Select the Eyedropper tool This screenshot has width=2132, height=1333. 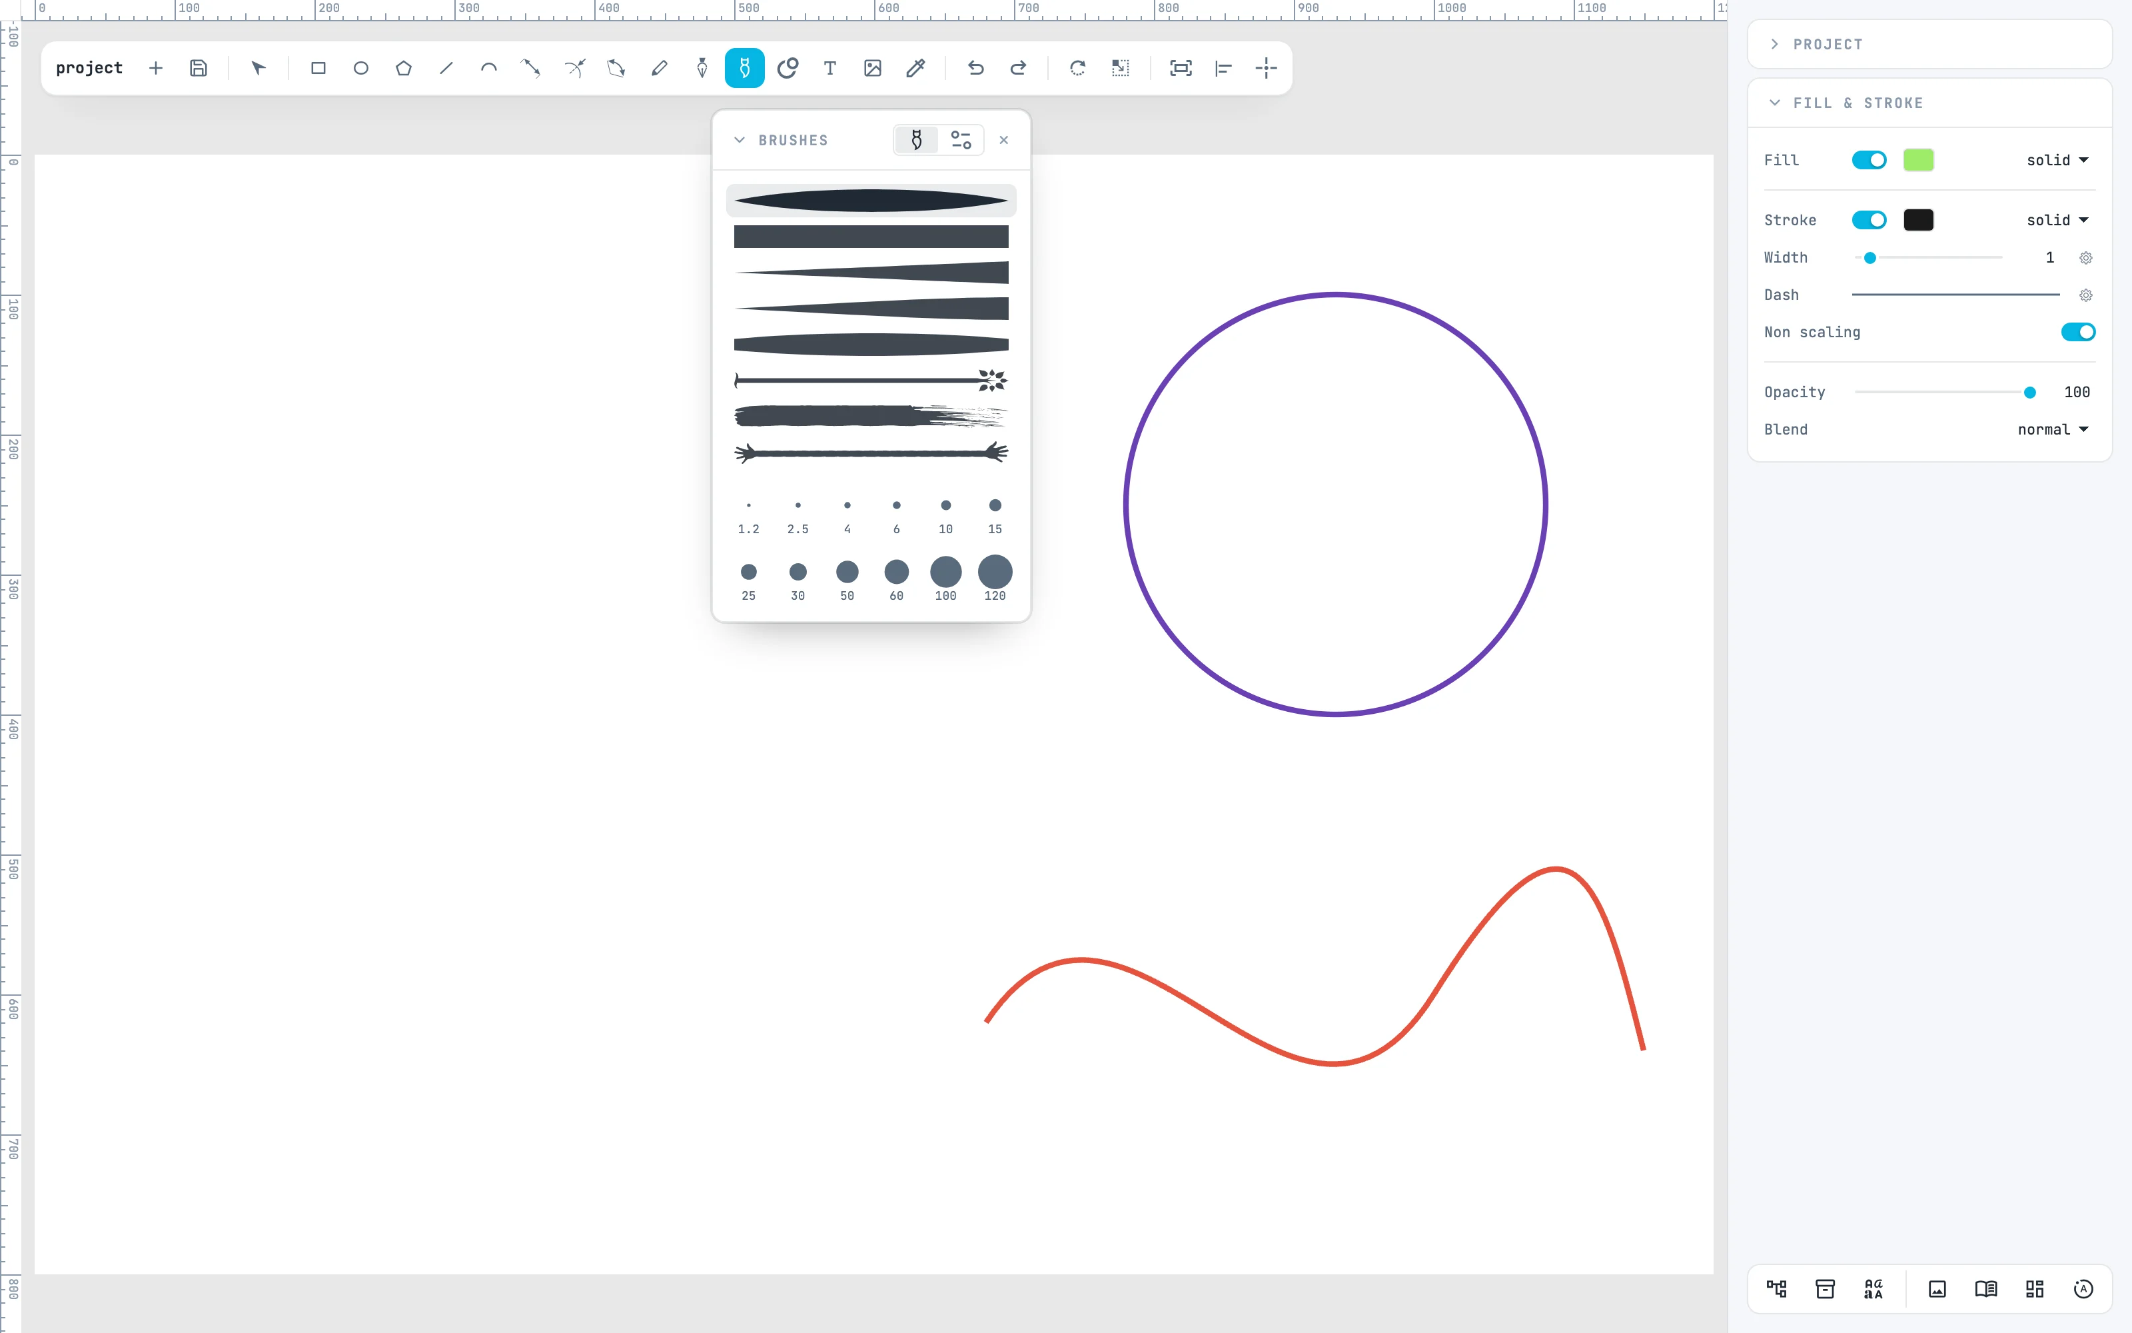(x=915, y=68)
